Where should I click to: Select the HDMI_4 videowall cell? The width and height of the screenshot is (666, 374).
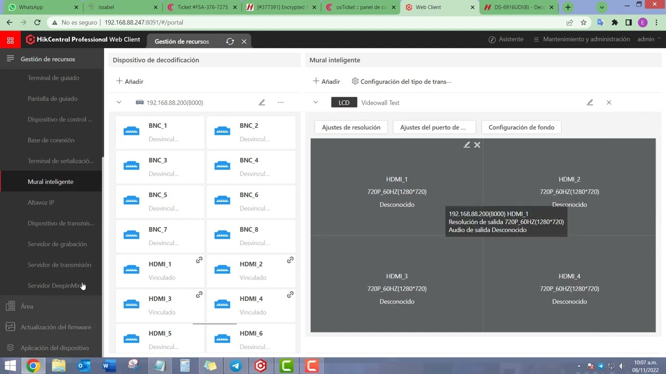point(569,284)
